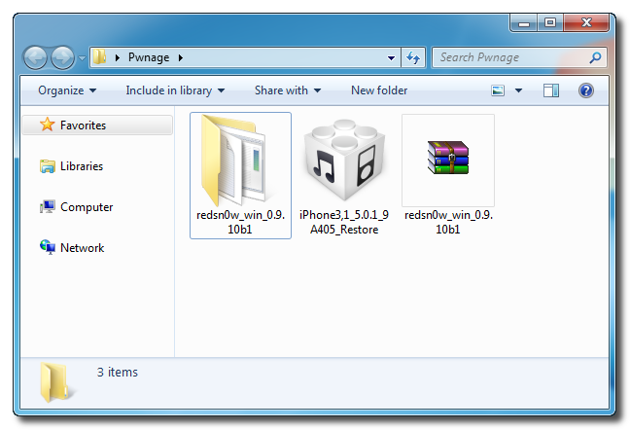
Task: Change your view using the view icon
Action: click(498, 90)
